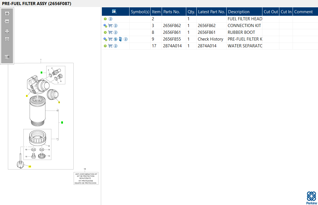318x205 pixels.
Task: Click the search-list icon in table header
Action: tap(114, 12)
